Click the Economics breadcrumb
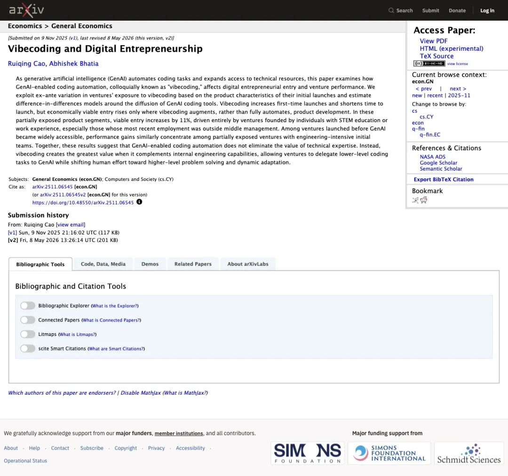The width and height of the screenshot is (508, 476). click(25, 26)
